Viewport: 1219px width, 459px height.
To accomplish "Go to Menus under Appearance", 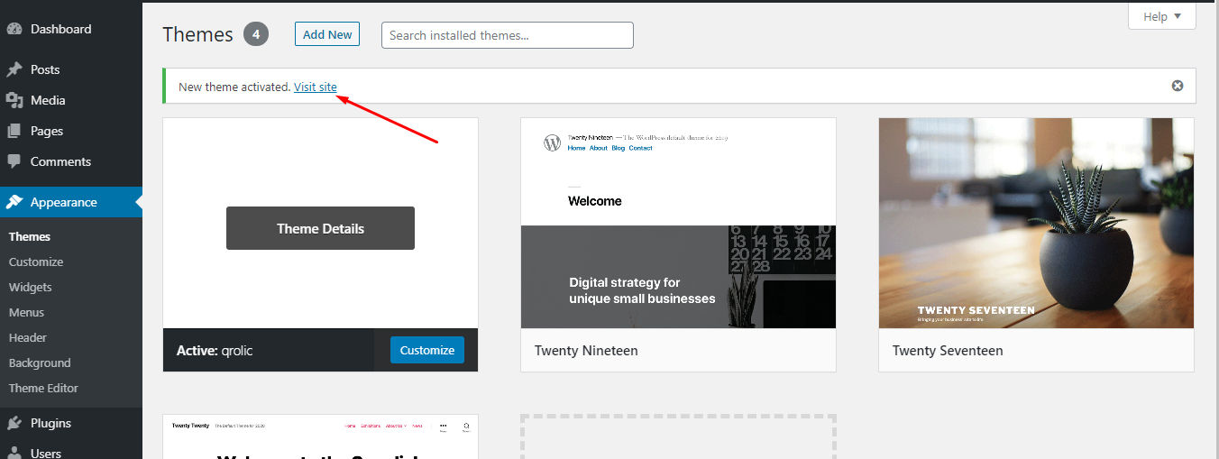I will pos(26,312).
